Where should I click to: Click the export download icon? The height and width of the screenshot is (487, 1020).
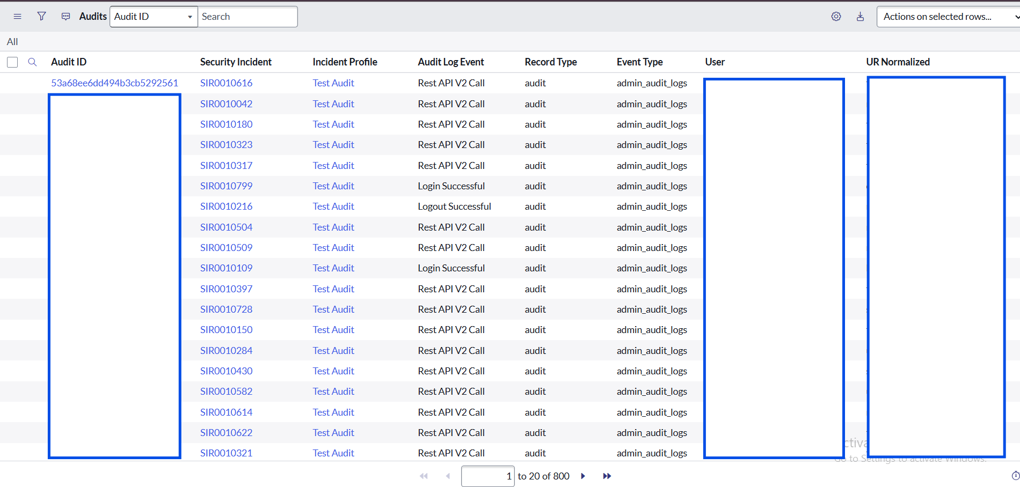tap(860, 17)
